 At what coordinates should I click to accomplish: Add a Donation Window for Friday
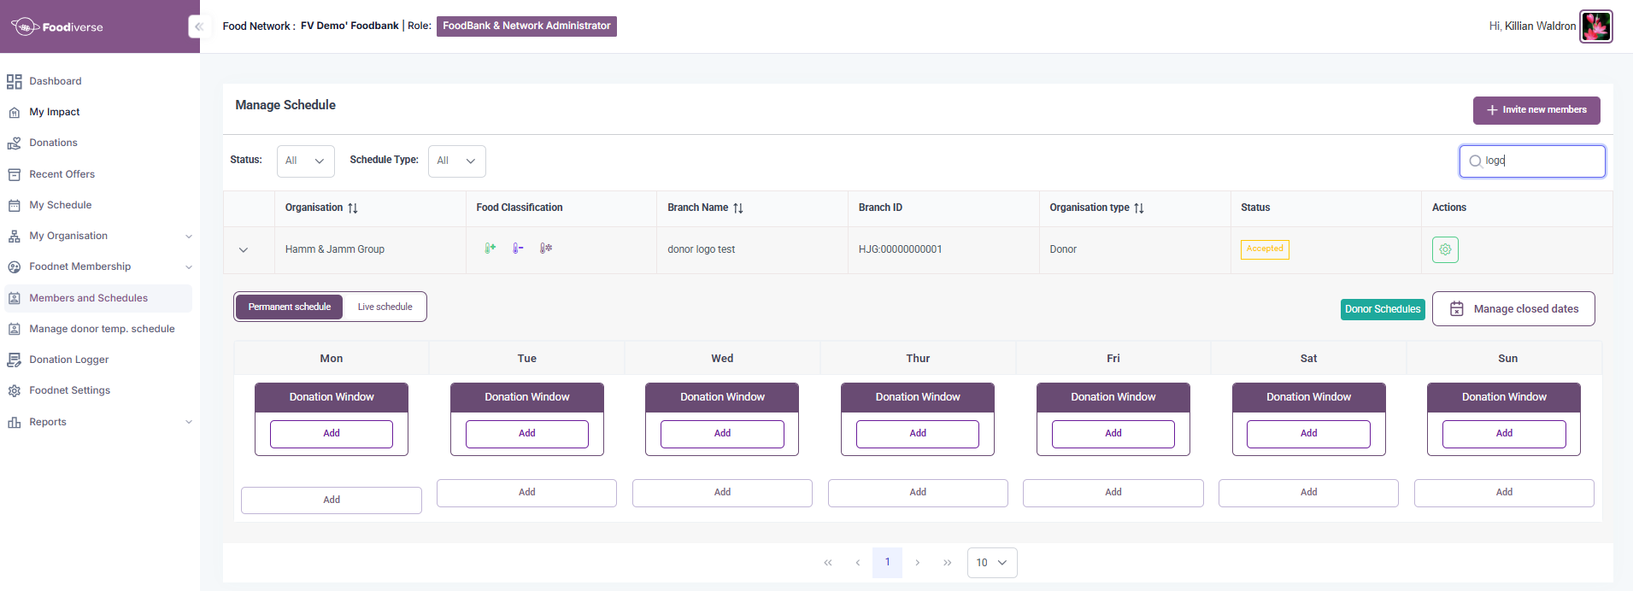tap(1113, 434)
